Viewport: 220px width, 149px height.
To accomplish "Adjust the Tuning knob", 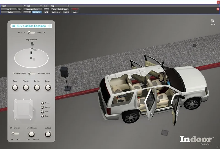I will 37,88.
